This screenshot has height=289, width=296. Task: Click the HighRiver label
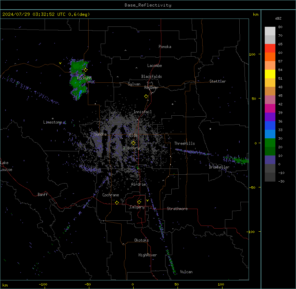(148, 255)
